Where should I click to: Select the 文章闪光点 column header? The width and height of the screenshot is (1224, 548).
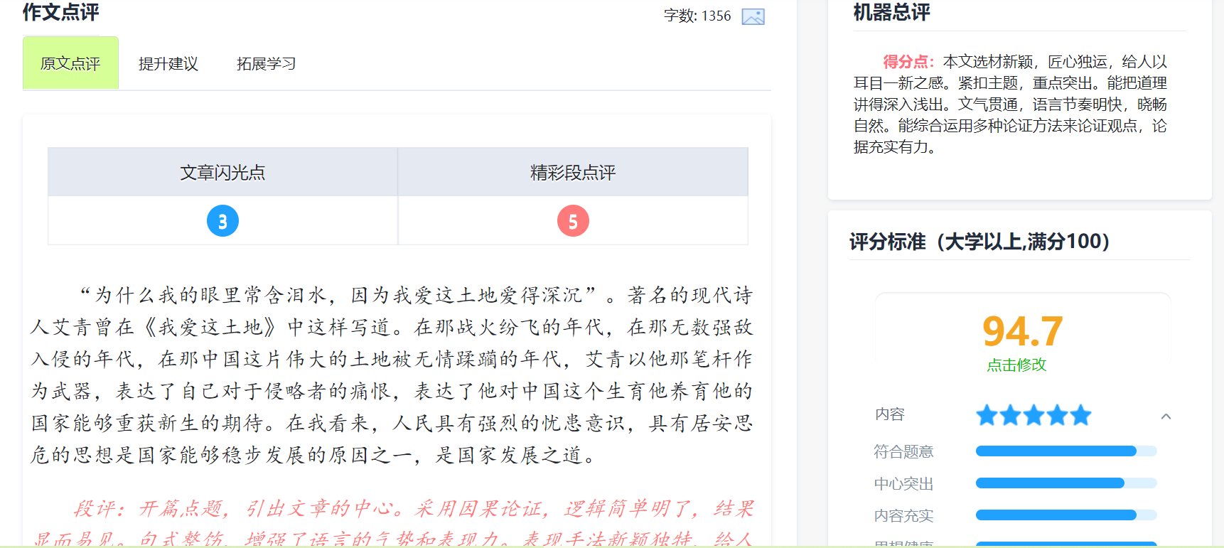222,173
